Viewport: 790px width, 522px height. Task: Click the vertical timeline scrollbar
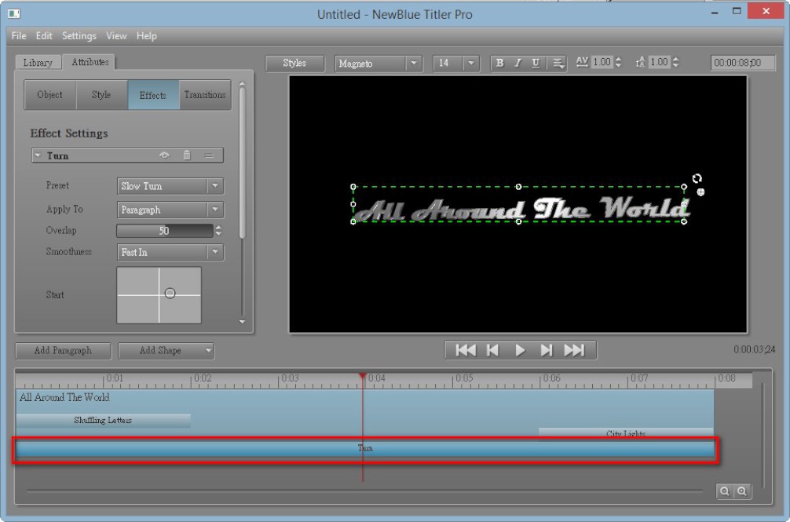(763, 436)
